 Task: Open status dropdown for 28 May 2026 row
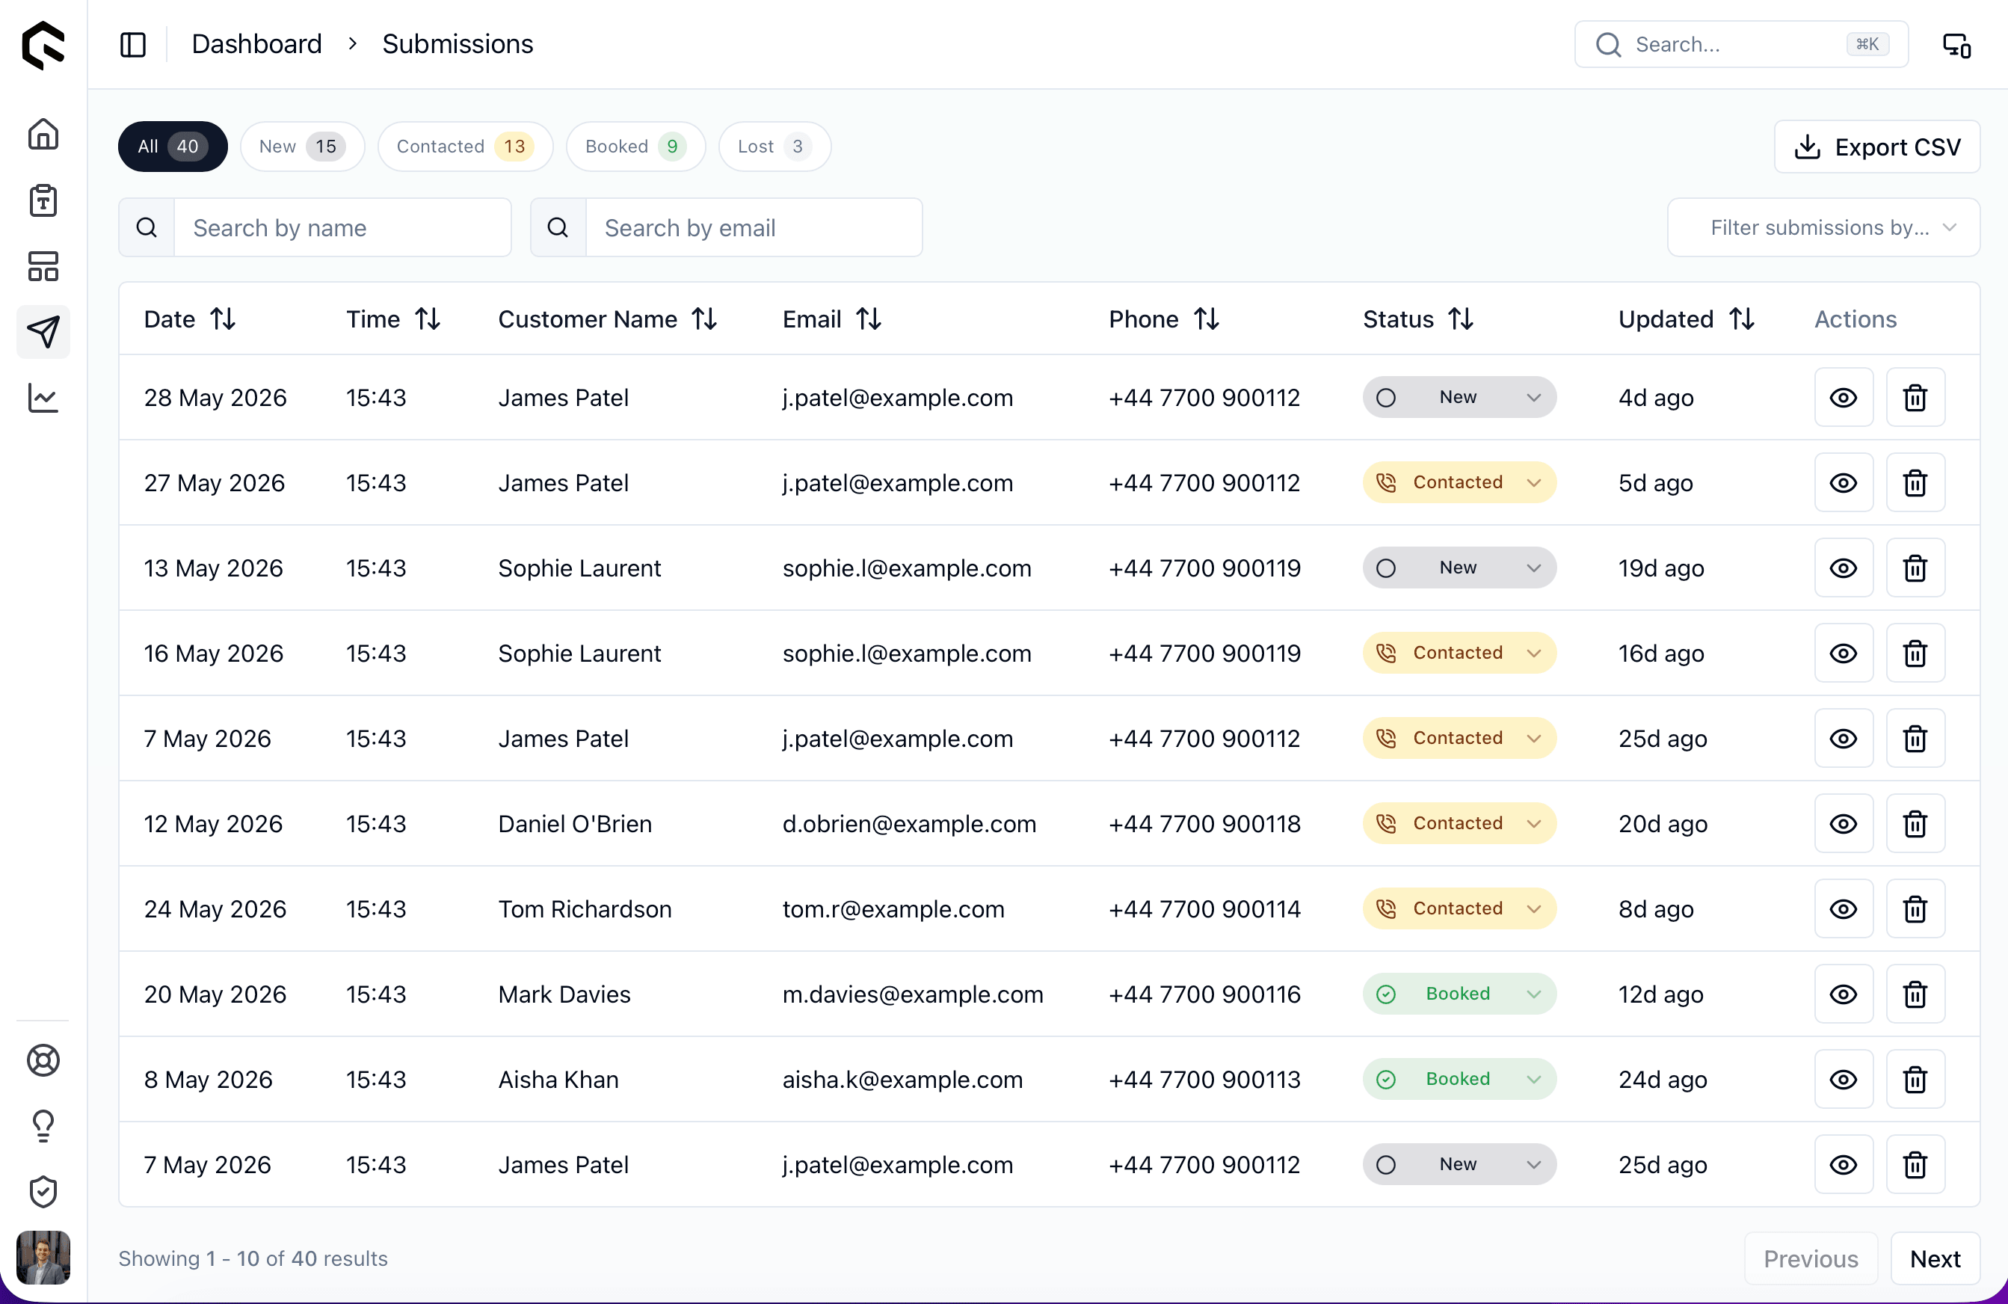click(x=1459, y=398)
